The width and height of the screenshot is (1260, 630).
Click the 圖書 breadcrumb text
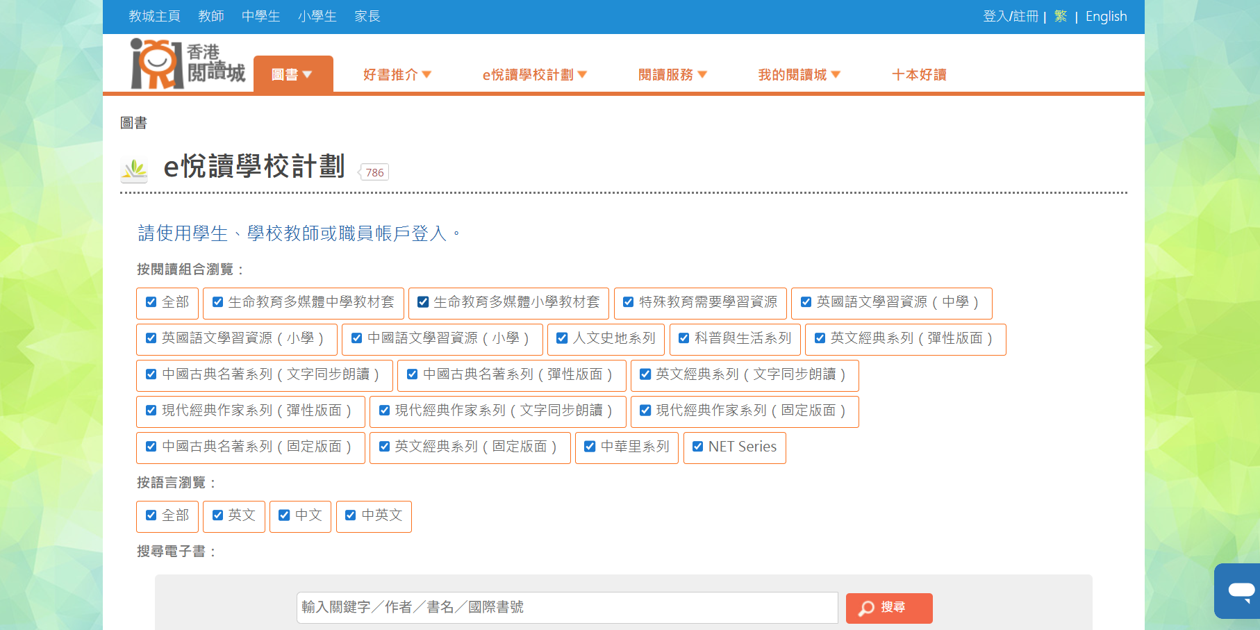pyautogui.click(x=133, y=123)
